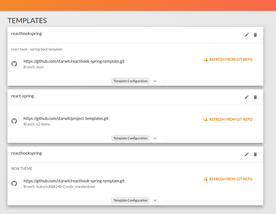
Task: Delete the react-spring template with trash icon
Action: [255, 97]
